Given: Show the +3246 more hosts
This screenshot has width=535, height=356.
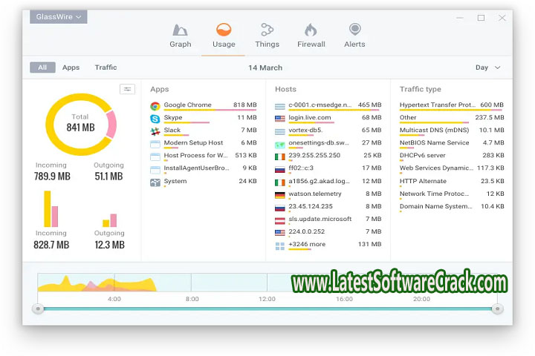Looking at the screenshot, I should click(x=328, y=245).
